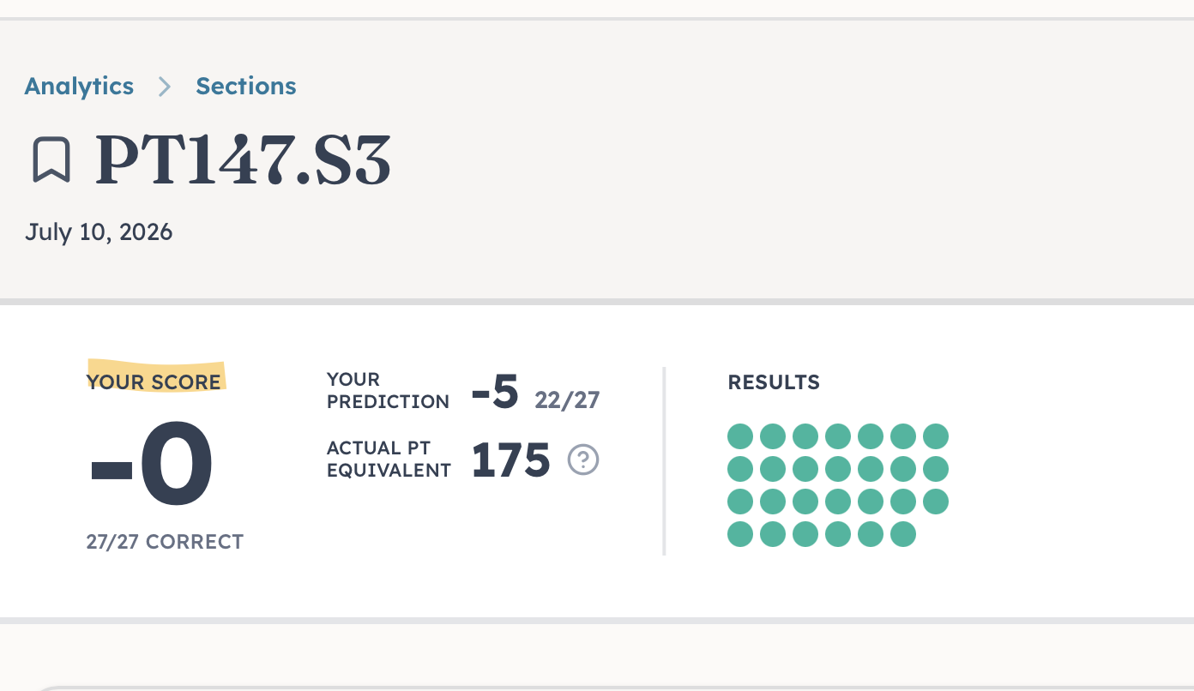Click the breadcrumb chevron after Analytics
This screenshot has height=691, width=1194.
pos(165,87)
